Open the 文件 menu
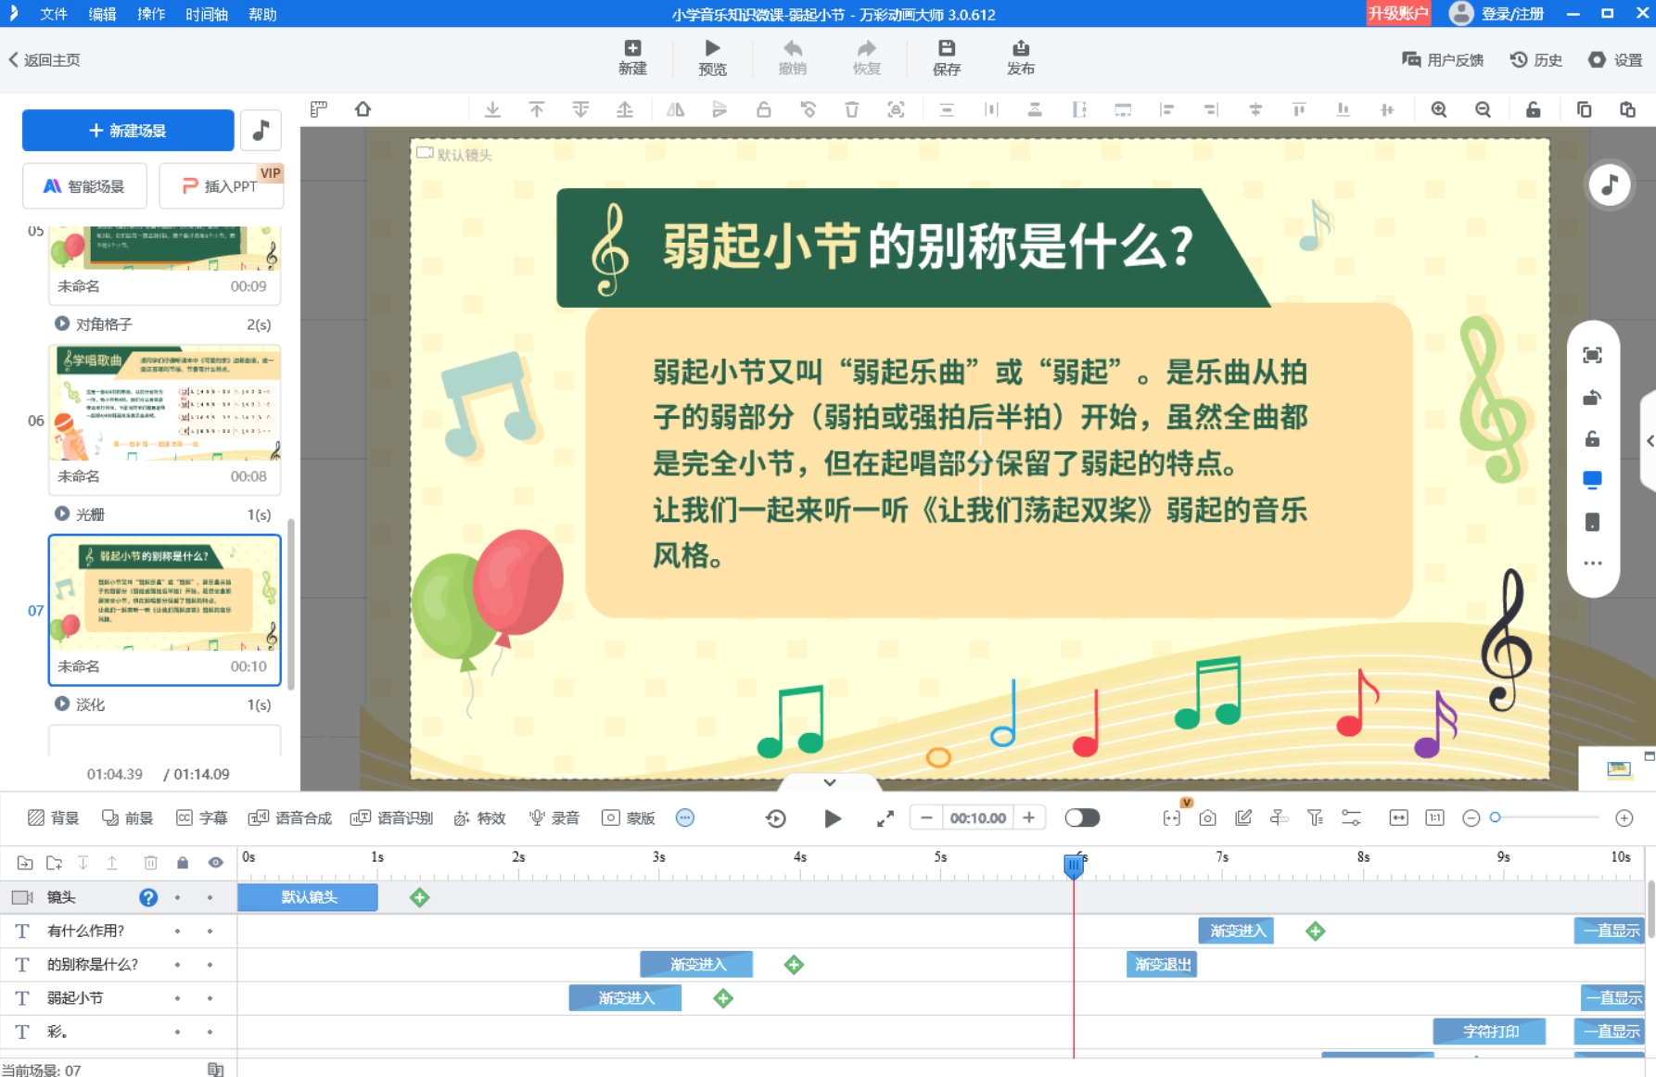This screenshot has height=1077, width=1656. point(54,14)
